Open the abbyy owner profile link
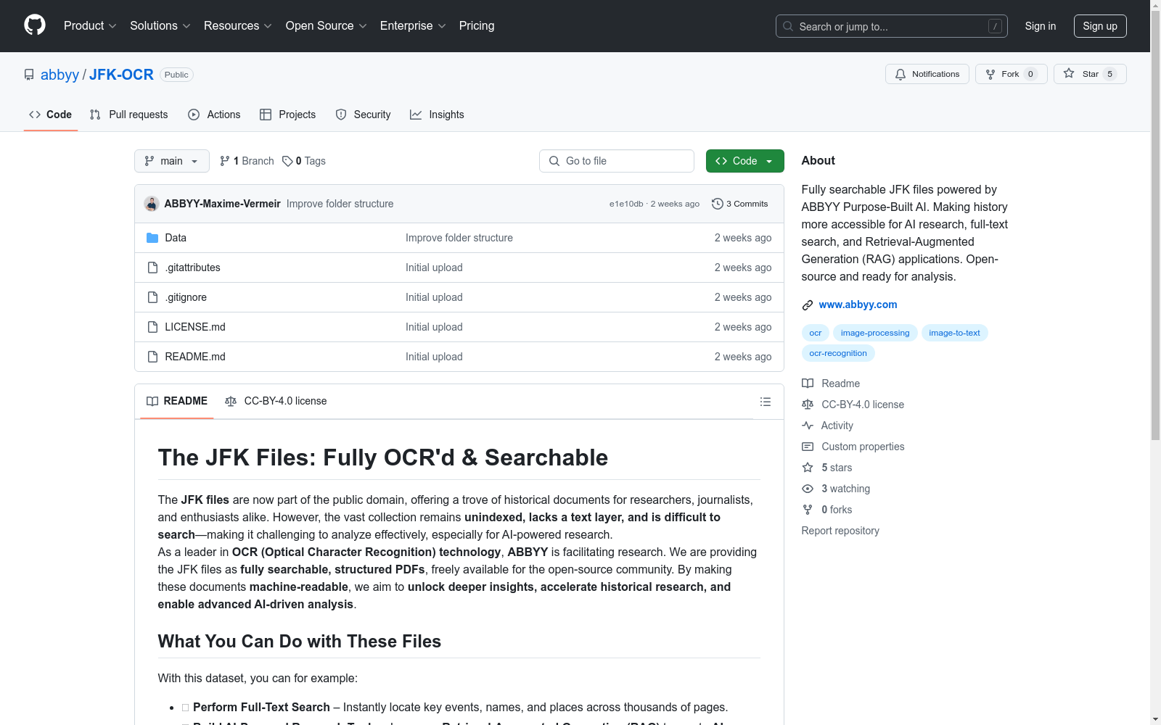 [60, 75]
